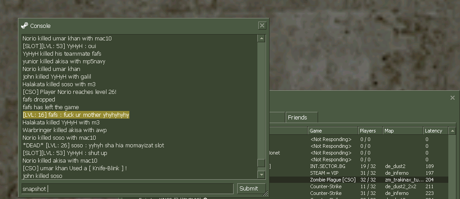Screen dimensions: 460x199
Task: Focus the console command input field
Action: tap(127, 189)
